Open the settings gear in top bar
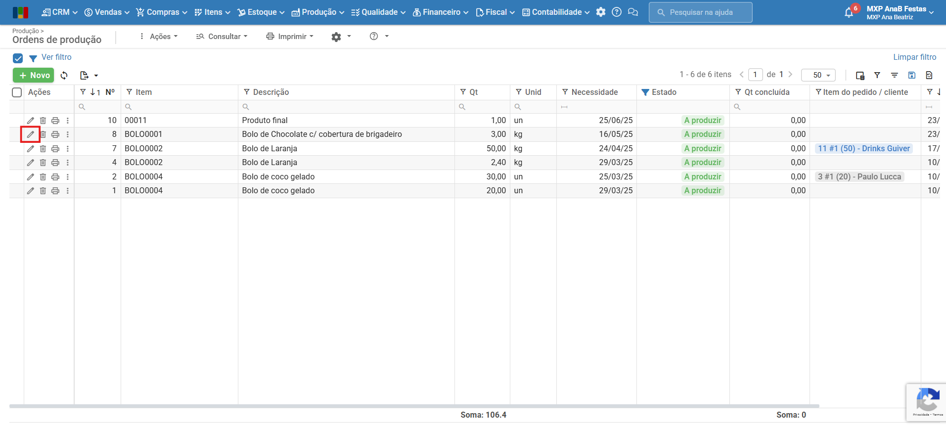The height and width of the screenshot is (428, 946). tap(601, 12)
